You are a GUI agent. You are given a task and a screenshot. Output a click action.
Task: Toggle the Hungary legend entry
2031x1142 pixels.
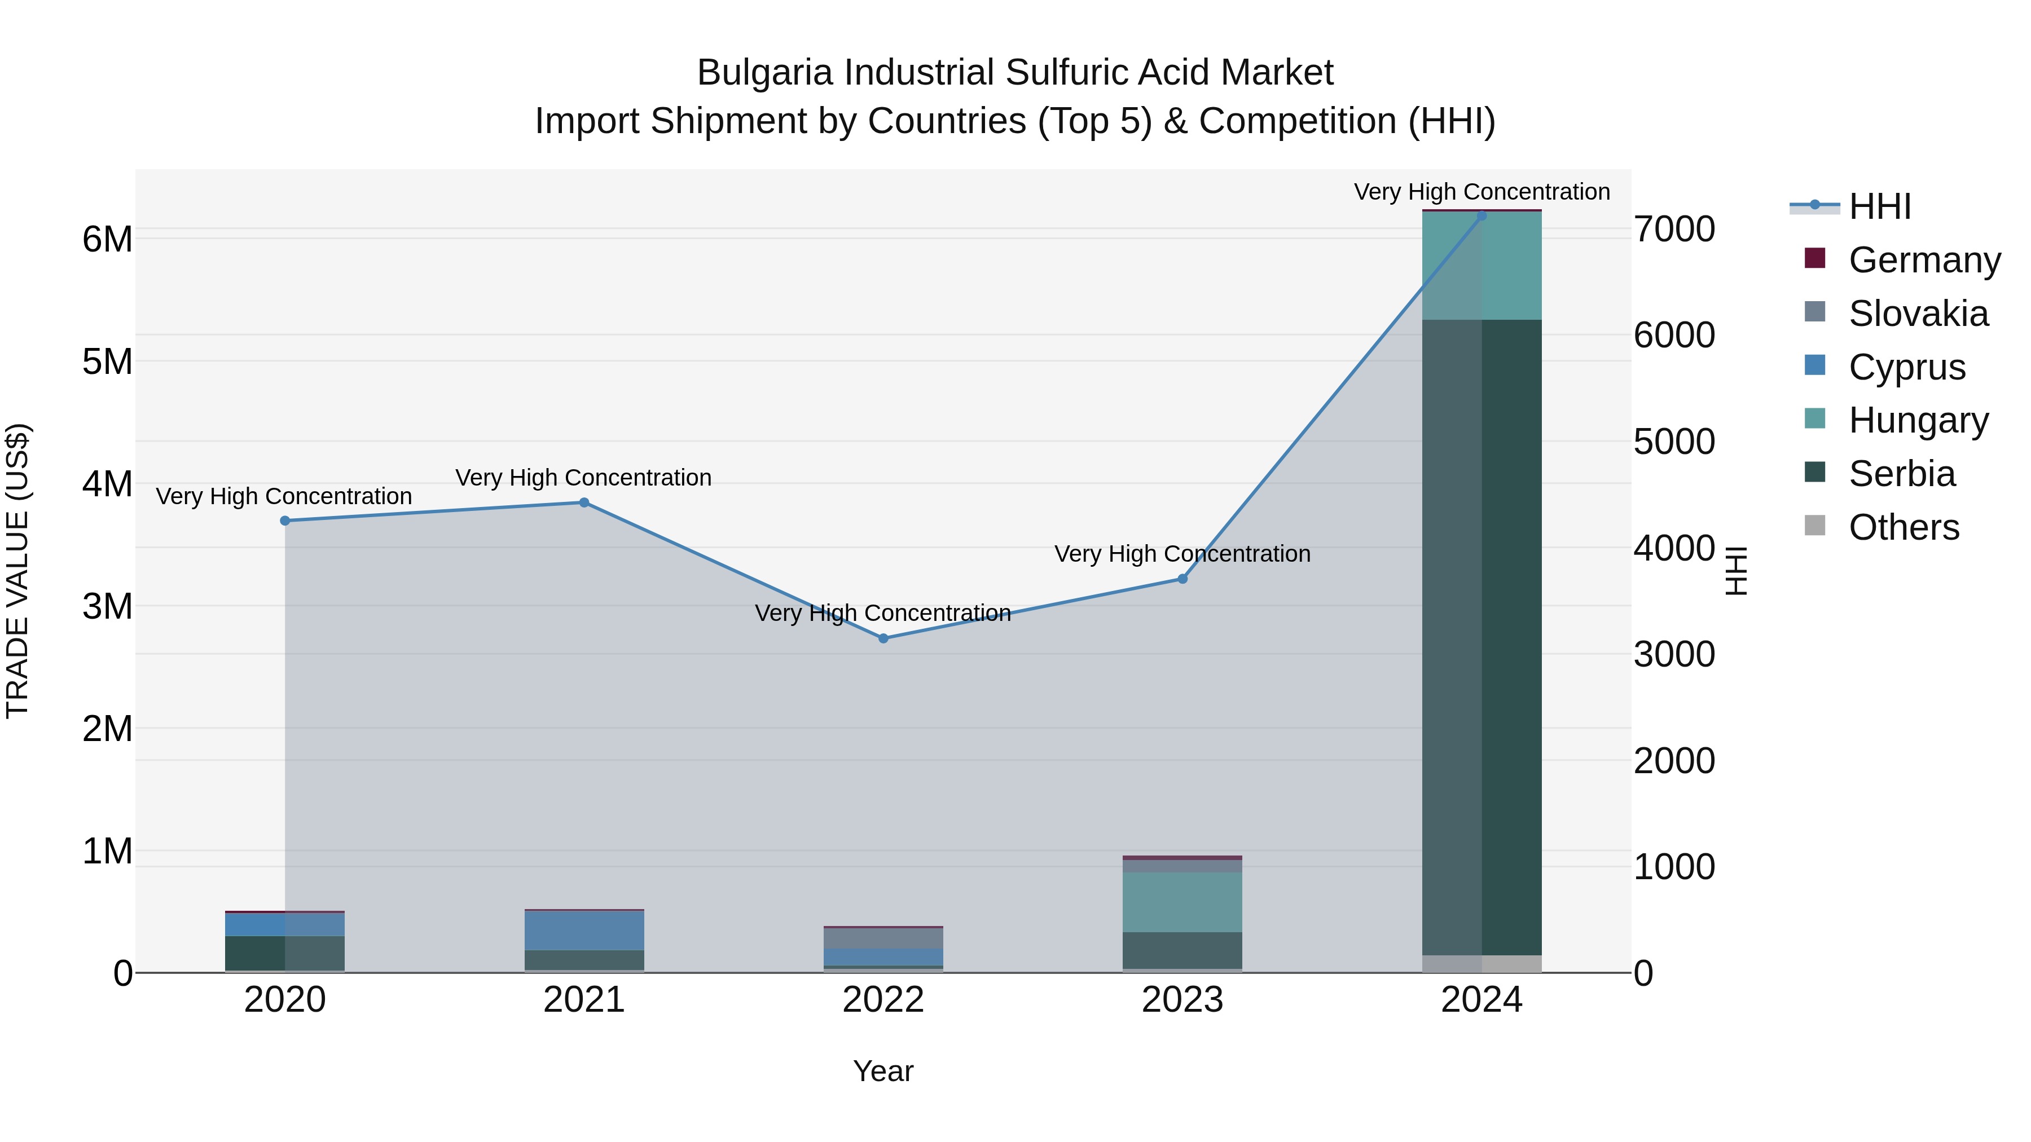click(1896, 420)
